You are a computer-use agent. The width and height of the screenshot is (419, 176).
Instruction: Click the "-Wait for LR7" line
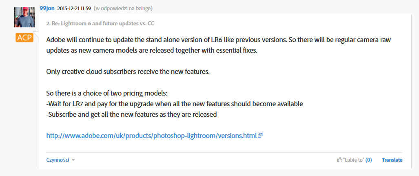pos(175,104)
